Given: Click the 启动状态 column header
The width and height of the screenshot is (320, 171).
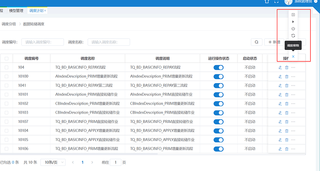Looking at the screenshot, I should click(x=250, y=59).
